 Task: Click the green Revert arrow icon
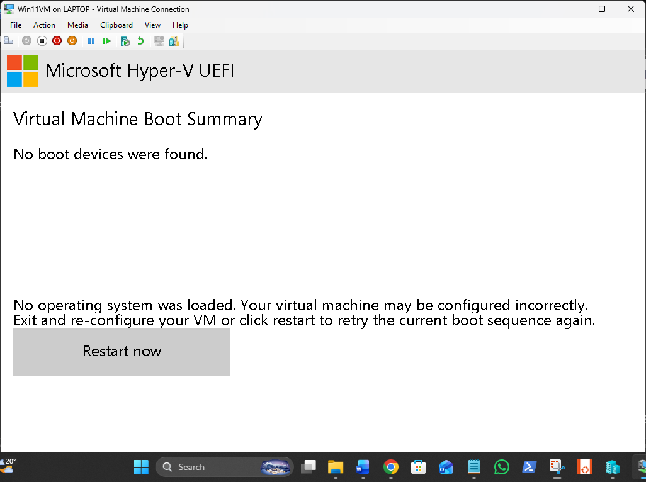pyautogui.click(x=140, y=41)
